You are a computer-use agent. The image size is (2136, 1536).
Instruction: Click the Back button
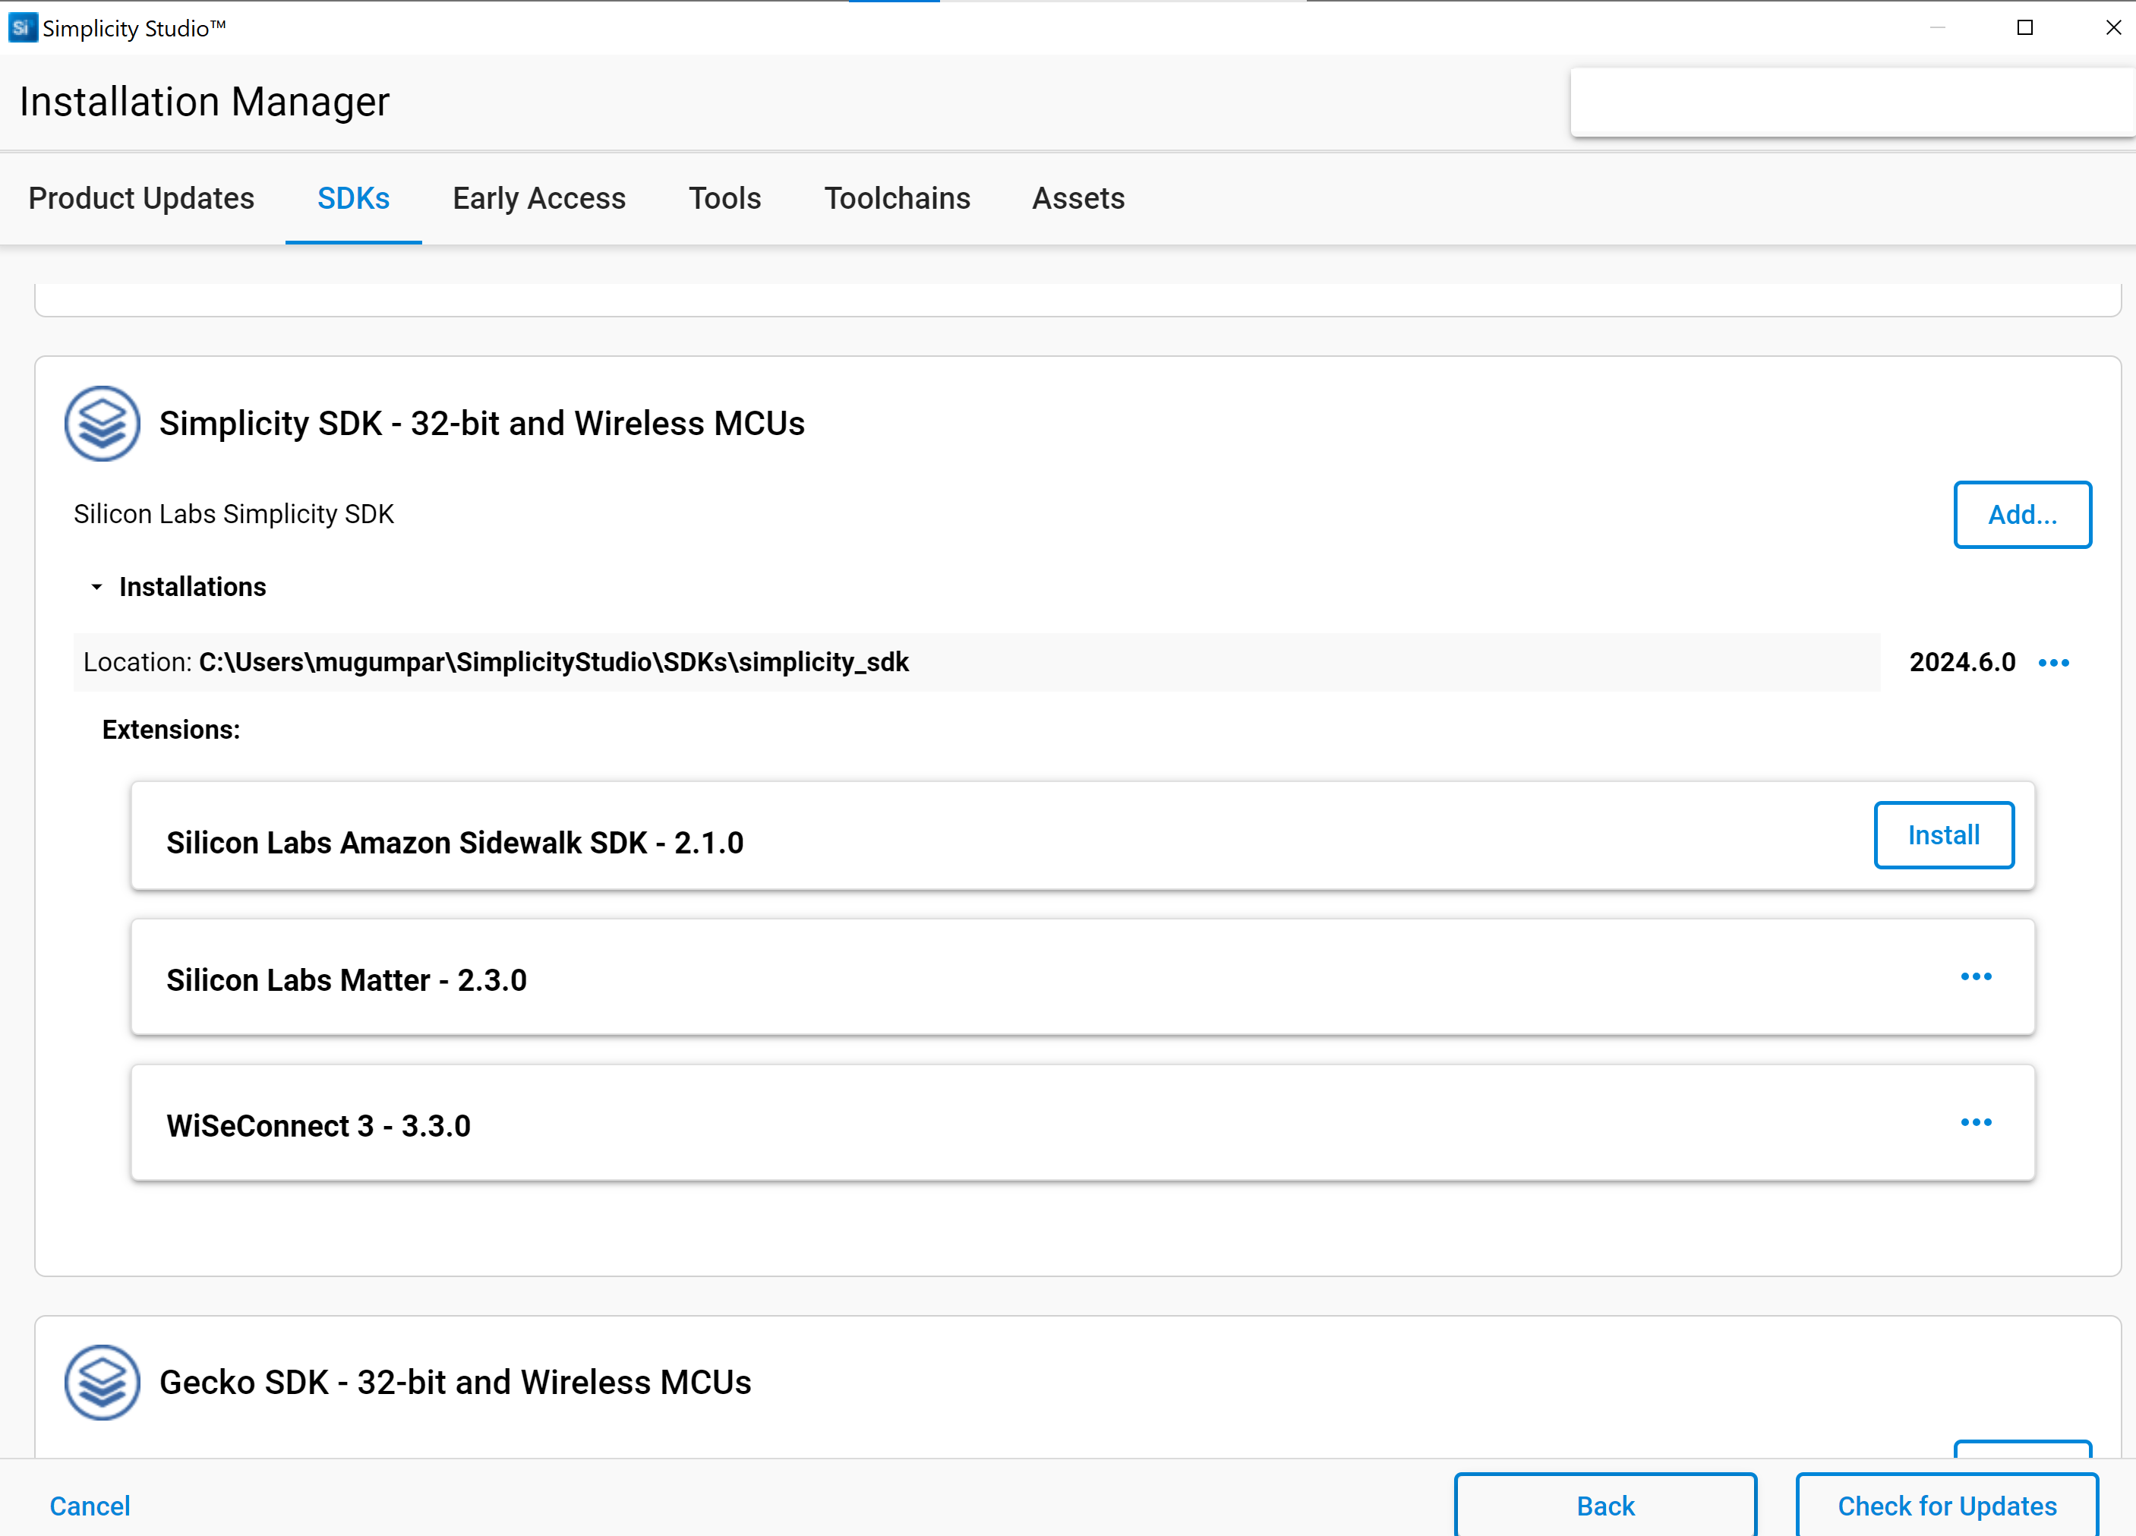[1604, 1506]
